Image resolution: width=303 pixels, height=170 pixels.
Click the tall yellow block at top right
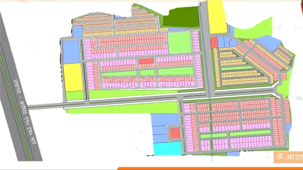point(217,17)
